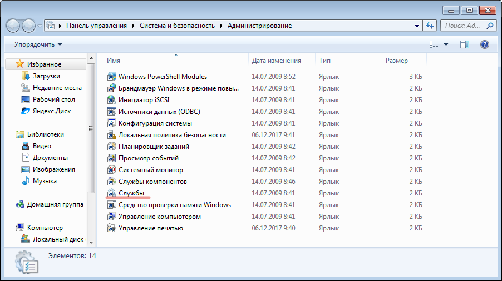Click the Службы gear icon
Viewport: 502px width, 281px height.
(x=111, y=193)
